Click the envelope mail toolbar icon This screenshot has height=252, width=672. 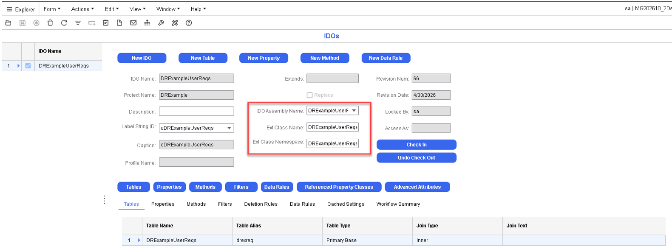point(133,23)
